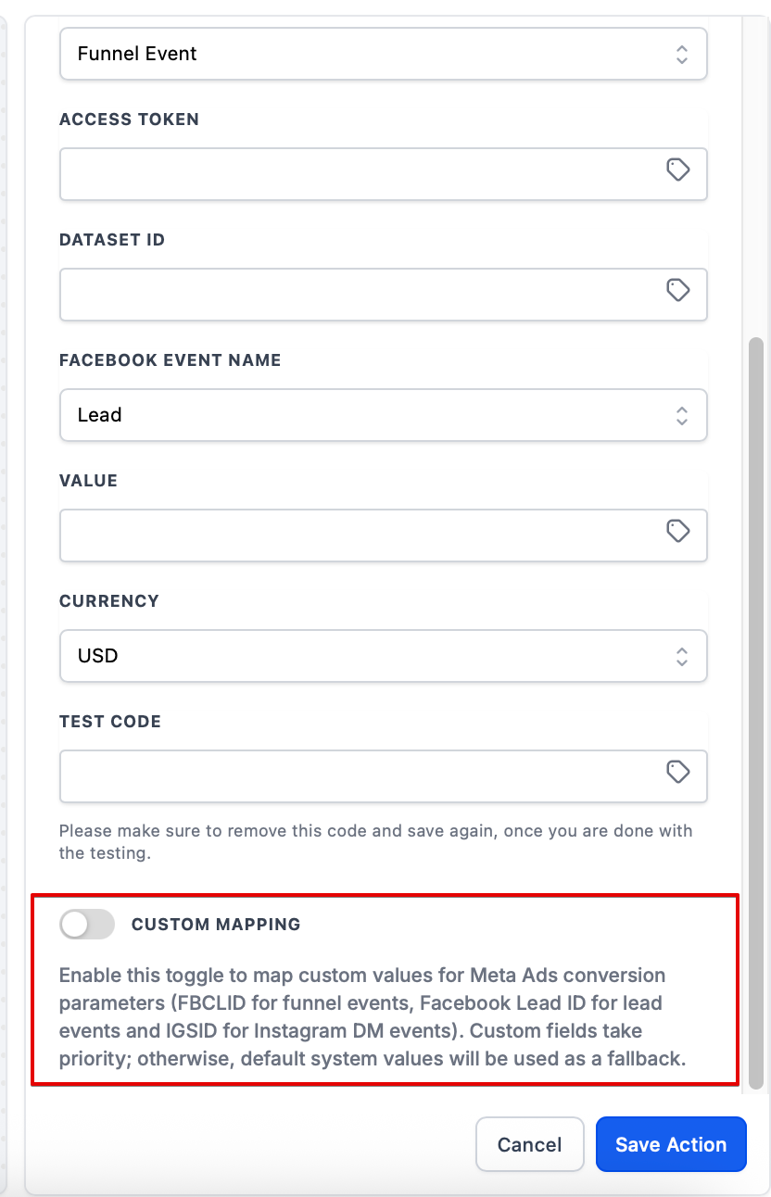Image resolution: width=771 pixels, height=1197 pixels.
Task: Click the CUSTOM MAPPING label text
Action: tap(216, 925)
